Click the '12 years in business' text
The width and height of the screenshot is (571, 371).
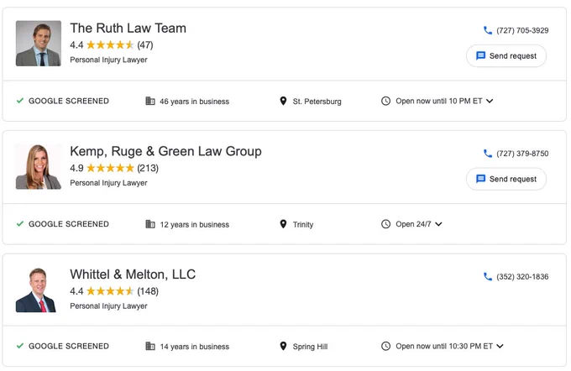(195, 224)
